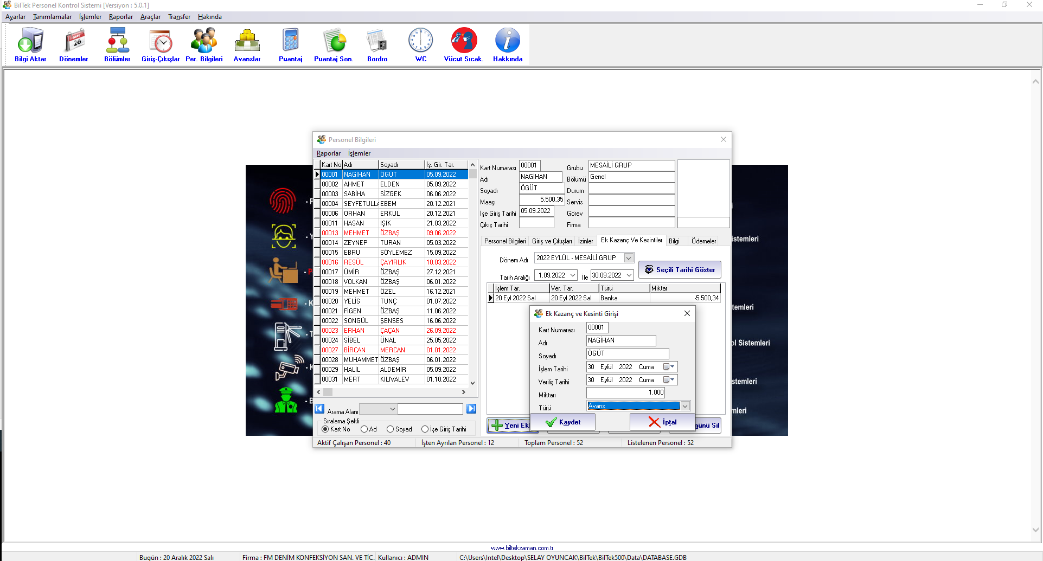Open the Avanslar toolbar icon
The image size is (1043, 561).
(247, 45)
